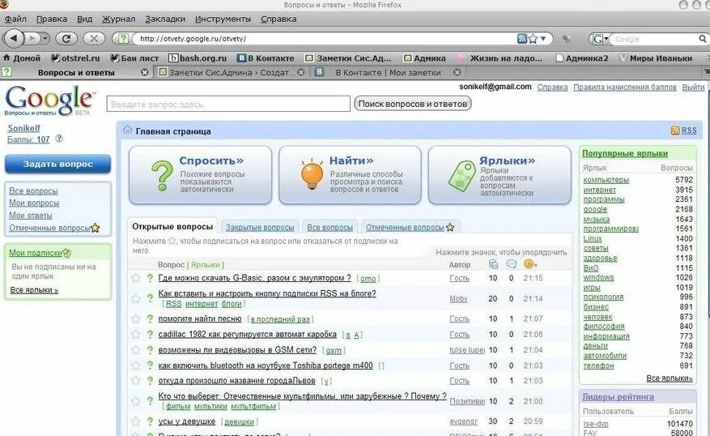Screen dimensions: 710x436
Task: Star the RSS subscribe button question
Action: 135,298
